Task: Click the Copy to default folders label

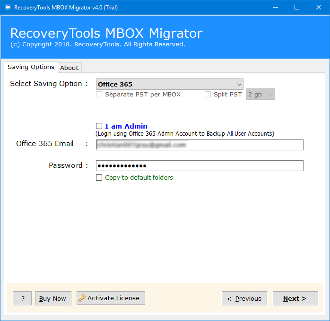Action: pyautogui.click(x=139, y=178)
